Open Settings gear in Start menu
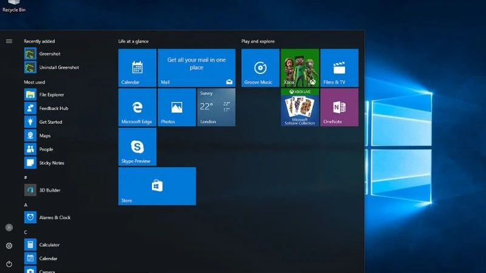Image resolution: width=486 pixels, height=273 pixels. click(x=9, y=246)
